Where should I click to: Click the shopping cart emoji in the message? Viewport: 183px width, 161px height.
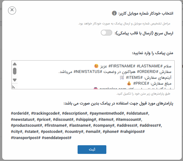(x=122, y=78)
